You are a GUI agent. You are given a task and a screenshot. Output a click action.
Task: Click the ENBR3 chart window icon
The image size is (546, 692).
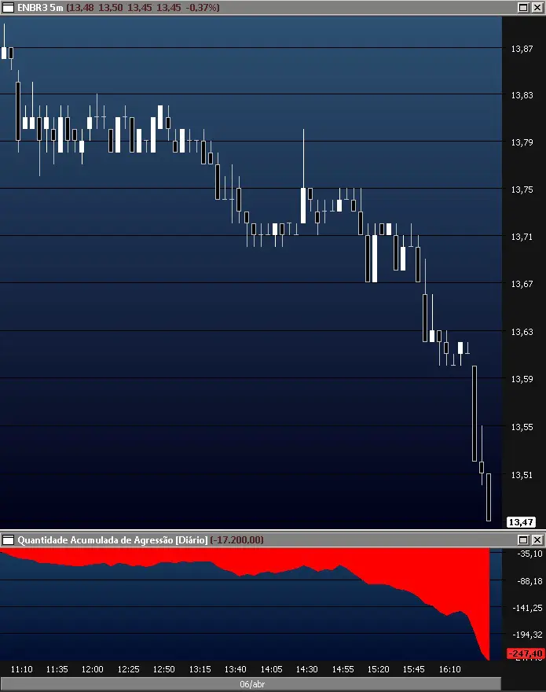[x=8, y=8]
